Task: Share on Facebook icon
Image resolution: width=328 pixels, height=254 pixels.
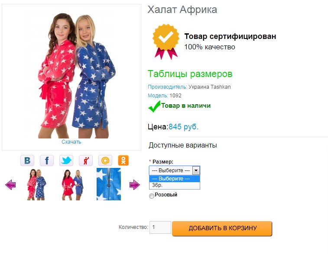Action: (47, 161)
